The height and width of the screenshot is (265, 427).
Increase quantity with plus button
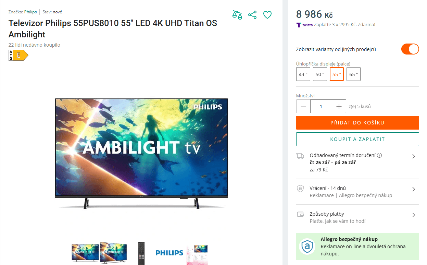tap(339, 106)
